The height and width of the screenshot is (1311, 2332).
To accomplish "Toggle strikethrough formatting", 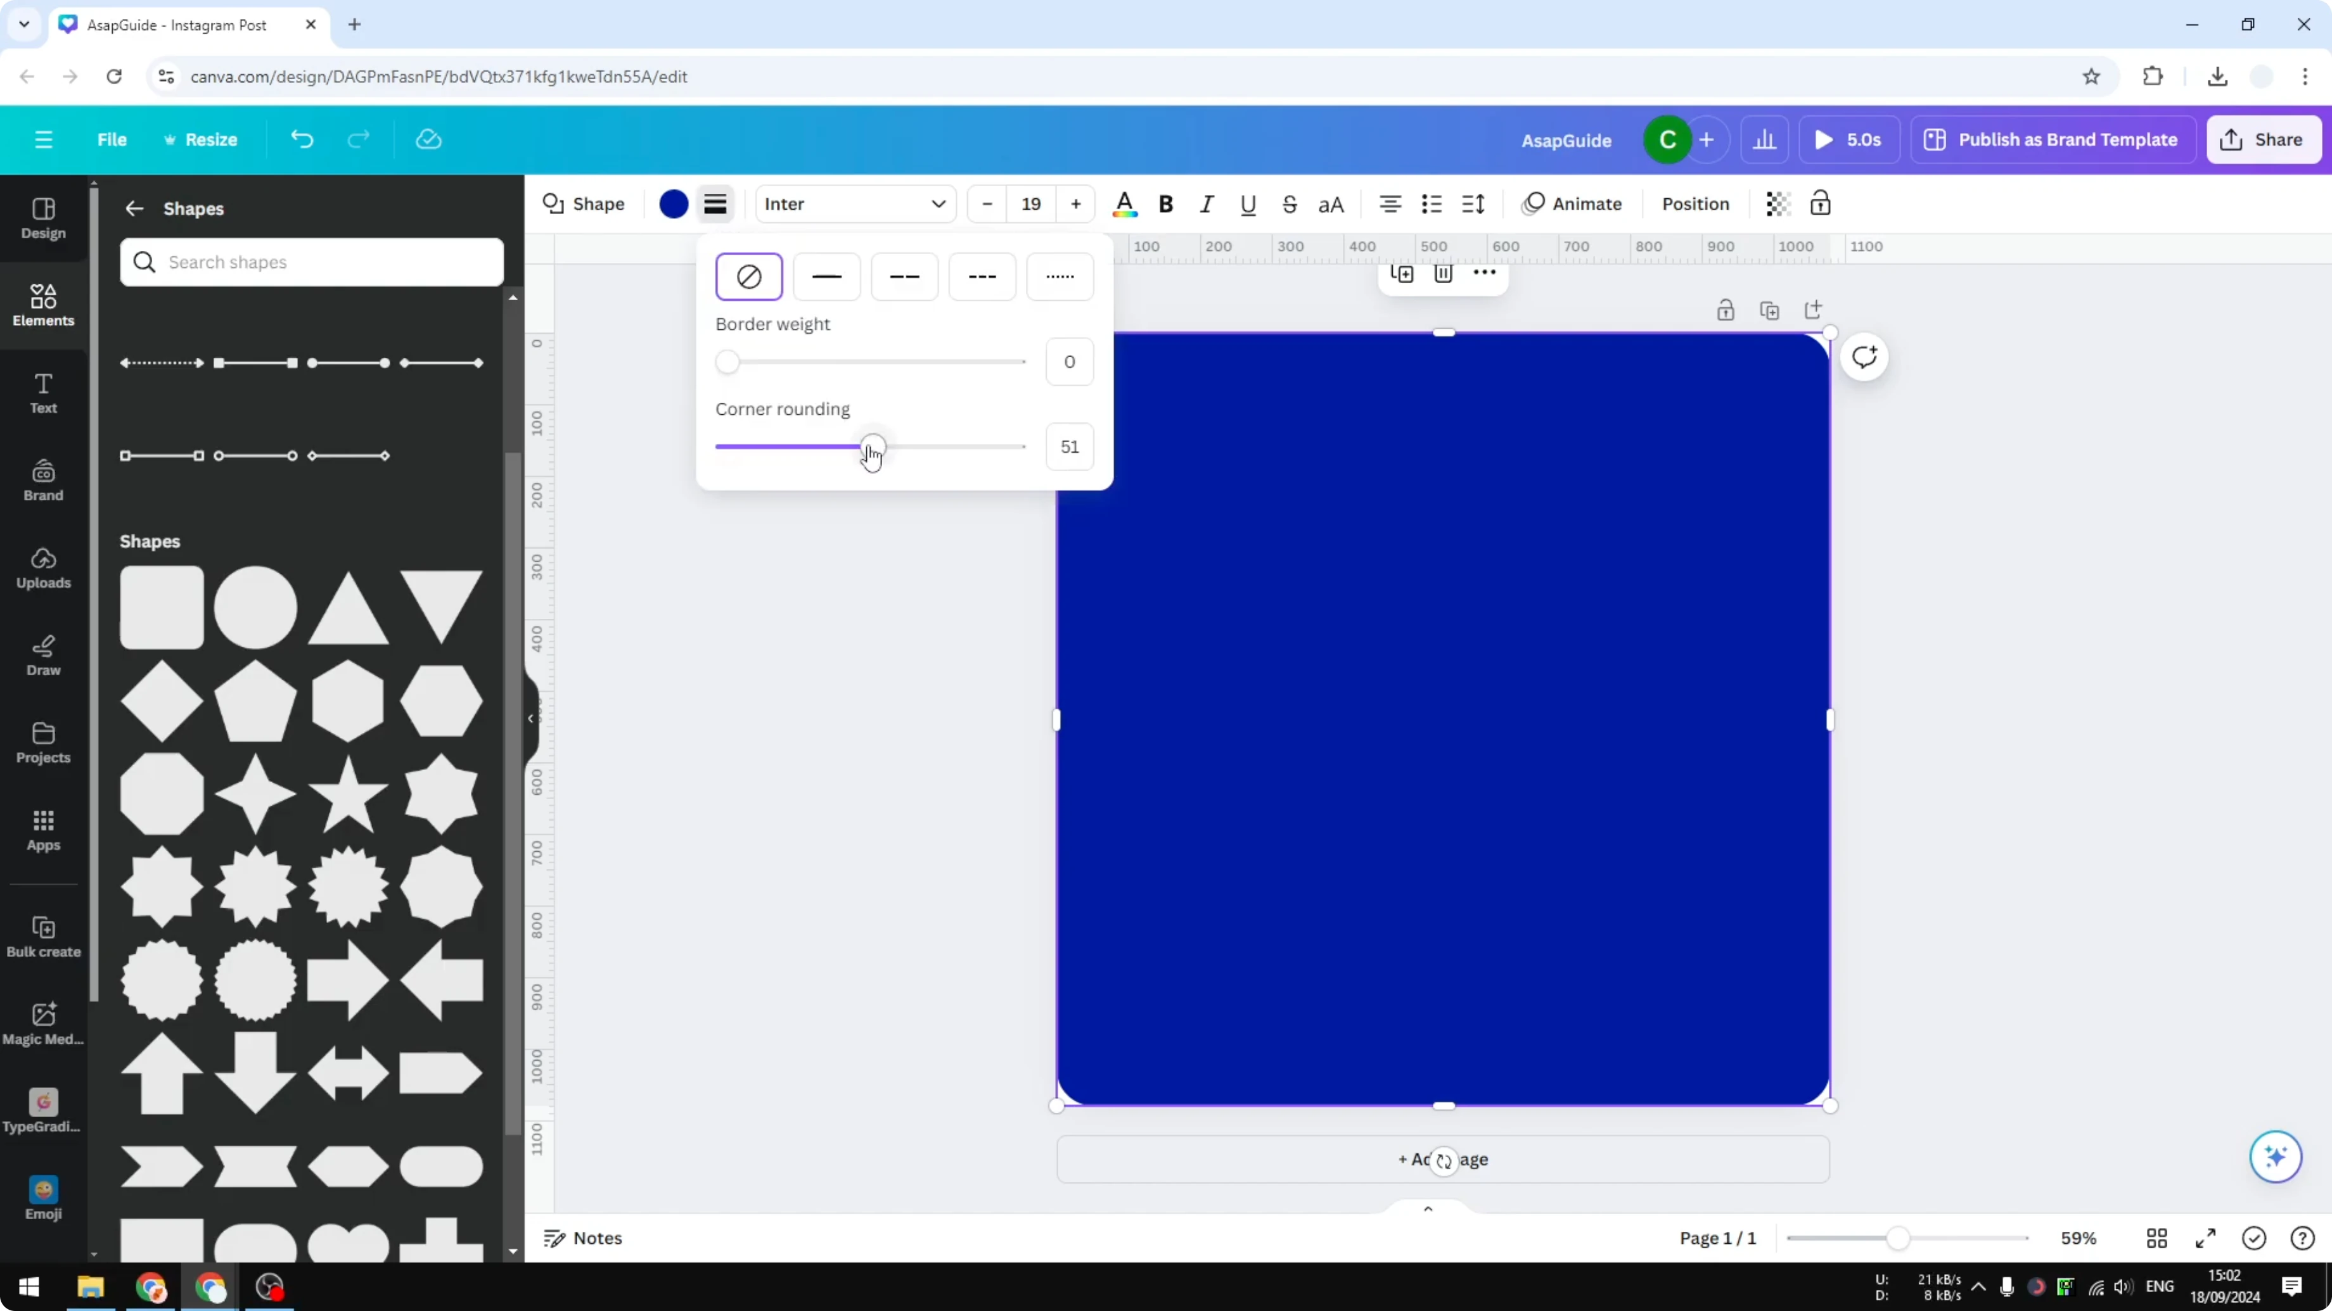I will tap(1290, 203).
